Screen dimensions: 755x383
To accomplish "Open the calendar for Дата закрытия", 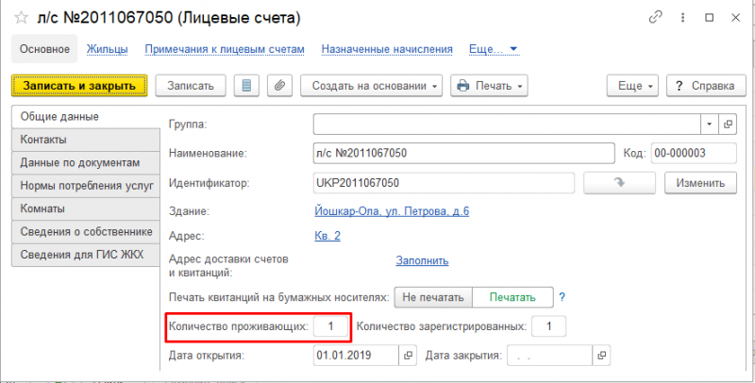I will [601, 356].
